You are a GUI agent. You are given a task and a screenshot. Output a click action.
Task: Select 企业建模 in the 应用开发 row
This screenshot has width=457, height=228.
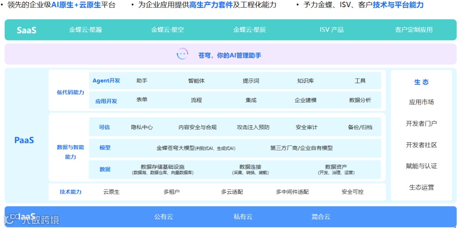(306, 100)
